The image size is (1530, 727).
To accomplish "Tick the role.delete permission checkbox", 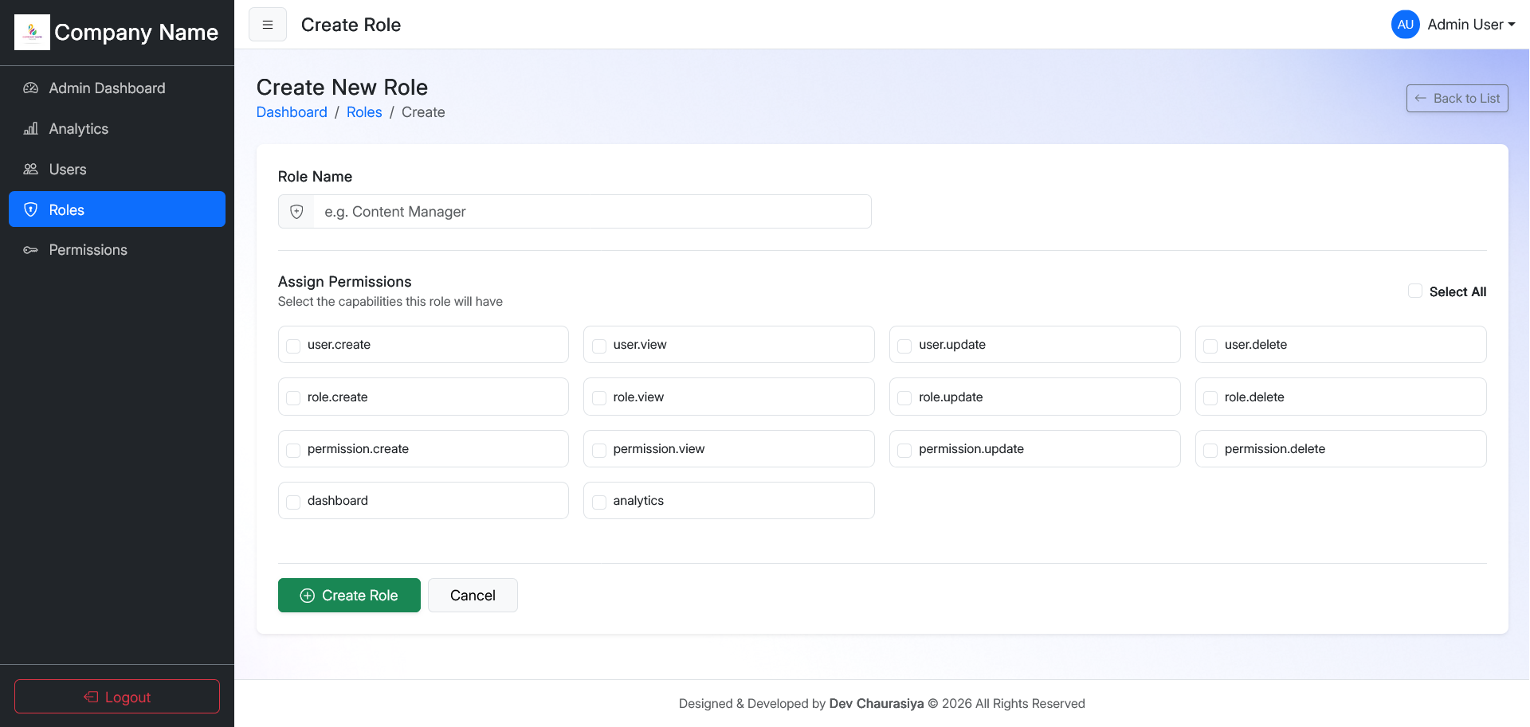I will click(x=1210, y=398).
